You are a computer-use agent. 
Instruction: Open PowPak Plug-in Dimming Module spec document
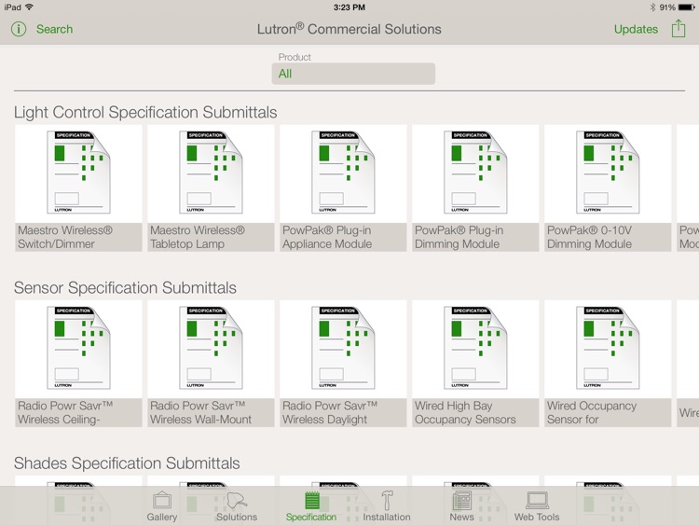475,173
